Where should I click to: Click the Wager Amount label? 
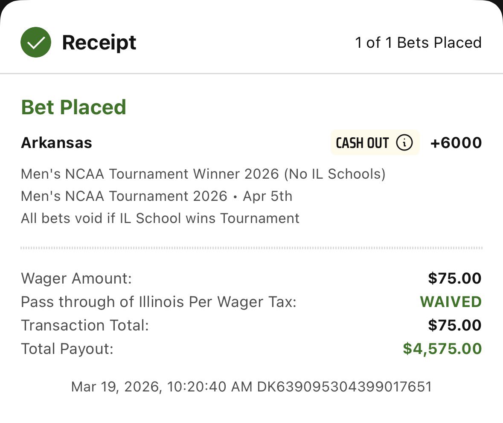click(76, 279)
